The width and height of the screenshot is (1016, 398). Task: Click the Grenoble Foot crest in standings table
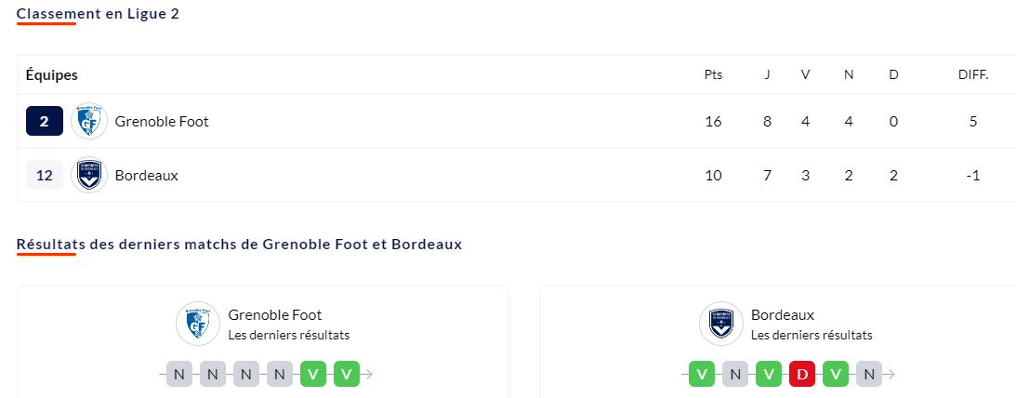pyautogui.click(x=89, y=121)
